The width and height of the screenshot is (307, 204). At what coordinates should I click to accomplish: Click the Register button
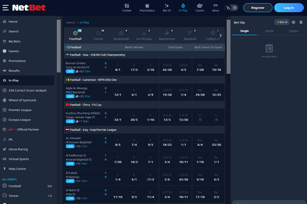258,8
